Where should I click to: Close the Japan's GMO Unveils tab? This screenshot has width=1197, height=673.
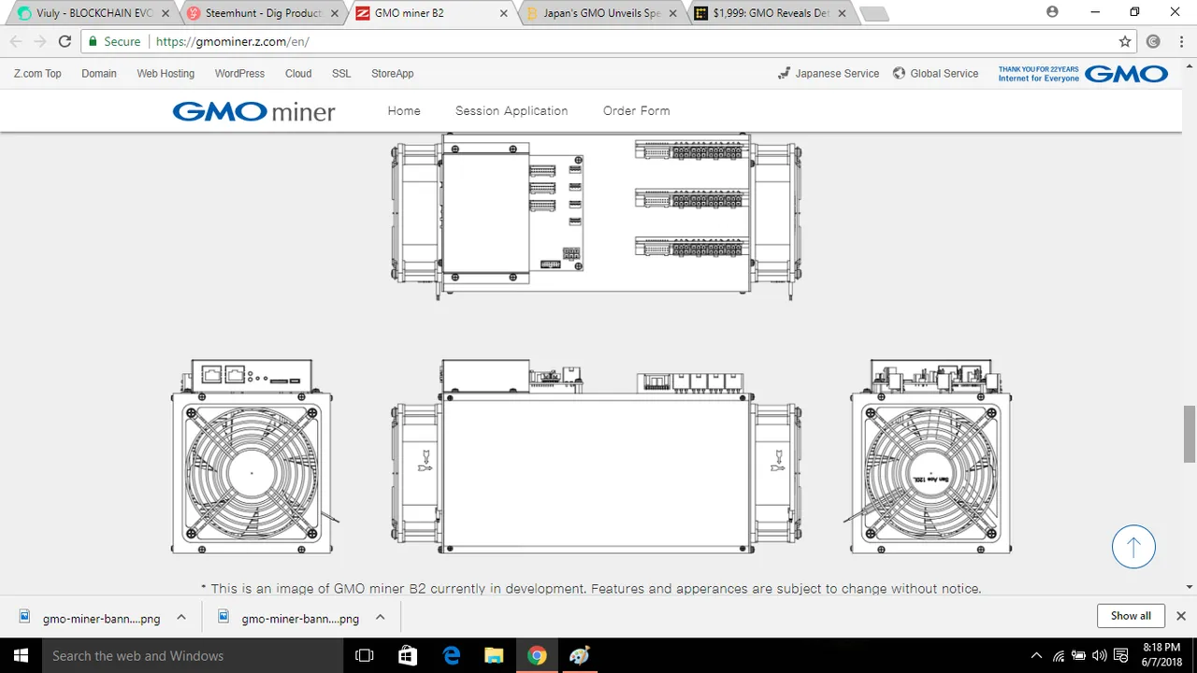(674, 13)
